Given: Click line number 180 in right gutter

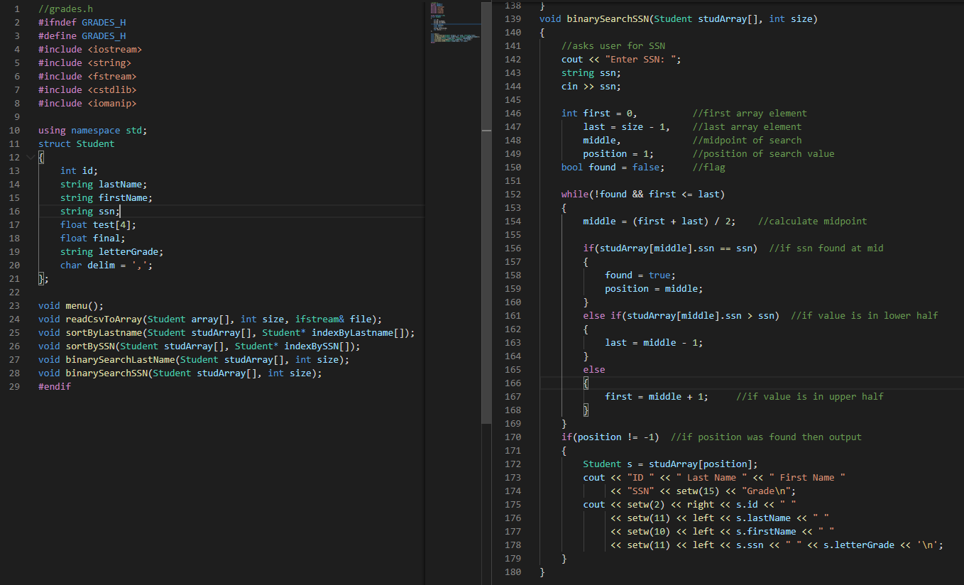Looking at the screenshot, I should (x=513, y=572).
